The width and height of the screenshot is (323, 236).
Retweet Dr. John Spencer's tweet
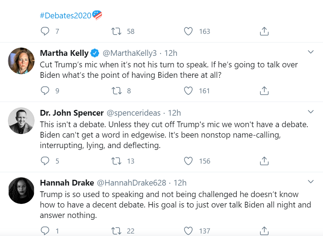(x=116, y=161)
